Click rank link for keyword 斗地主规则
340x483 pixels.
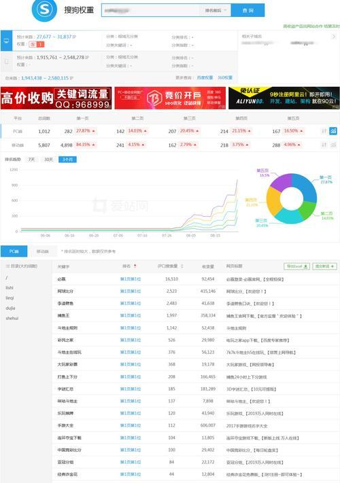coord(131,327)
